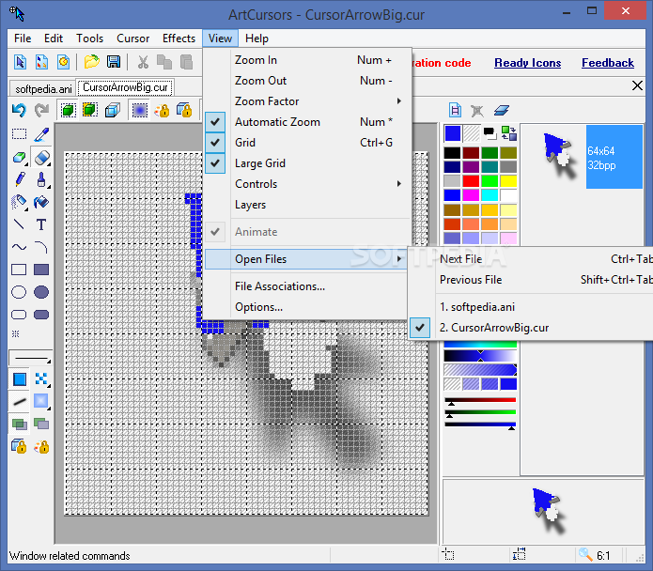This screenshot has width=653, height=571.
Task: Select the filled ellipse tool
Action: point(41,292)
